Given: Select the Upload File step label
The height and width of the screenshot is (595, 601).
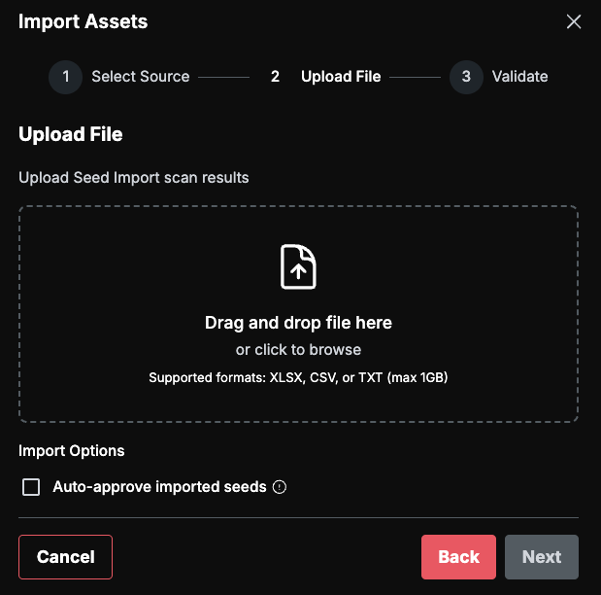Looking at the screenshot, I should (341, 77).
